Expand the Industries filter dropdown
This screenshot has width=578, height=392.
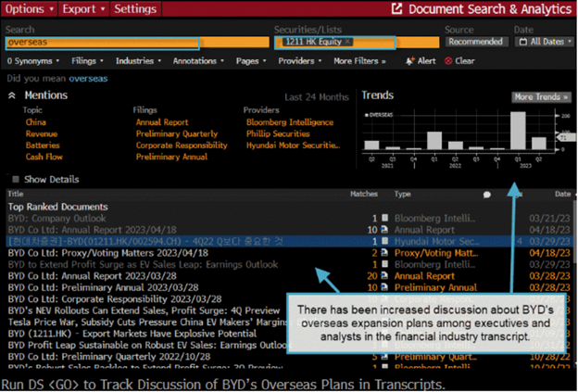click(x=139, y=61)
